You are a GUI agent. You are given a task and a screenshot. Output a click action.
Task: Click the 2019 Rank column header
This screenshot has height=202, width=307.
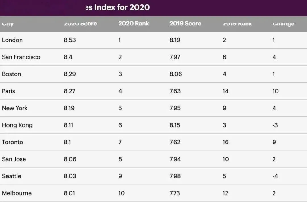[237, 24]
